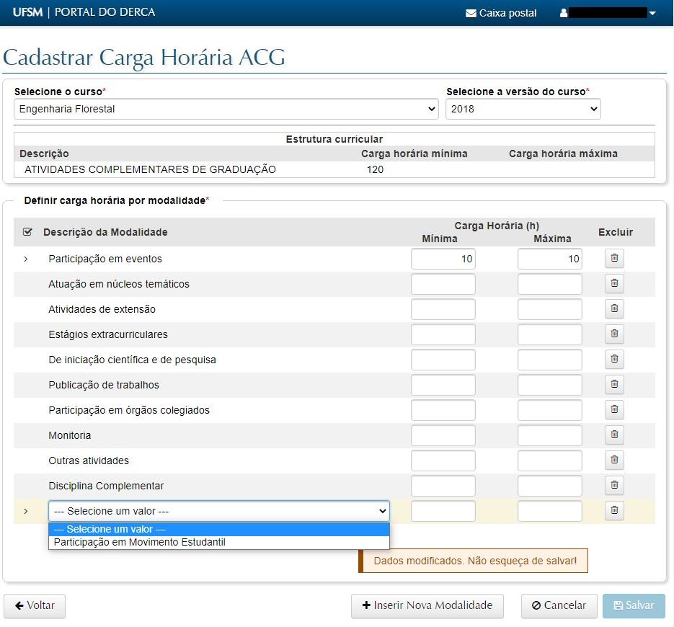674x627 pixels.
Task: Delete the Outras atividades modality row
Action: (614, 461)
